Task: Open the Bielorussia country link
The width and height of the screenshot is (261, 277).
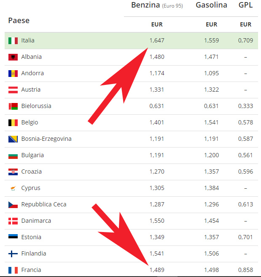Action: (x=36, y=106)
